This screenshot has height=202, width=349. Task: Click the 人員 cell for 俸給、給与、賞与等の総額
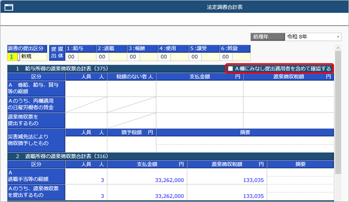86,89
